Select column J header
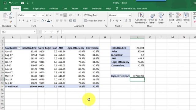 [137, 37]
